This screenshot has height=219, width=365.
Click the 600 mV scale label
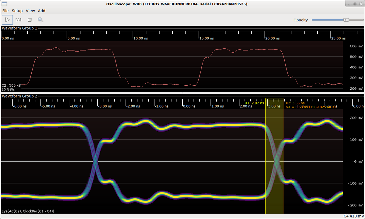point(356,46)
